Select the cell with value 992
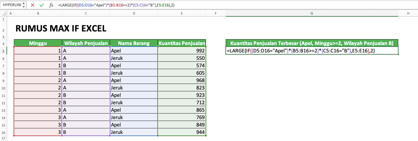The height and width of the screenshot is (141, 418). tap(182, 51)
